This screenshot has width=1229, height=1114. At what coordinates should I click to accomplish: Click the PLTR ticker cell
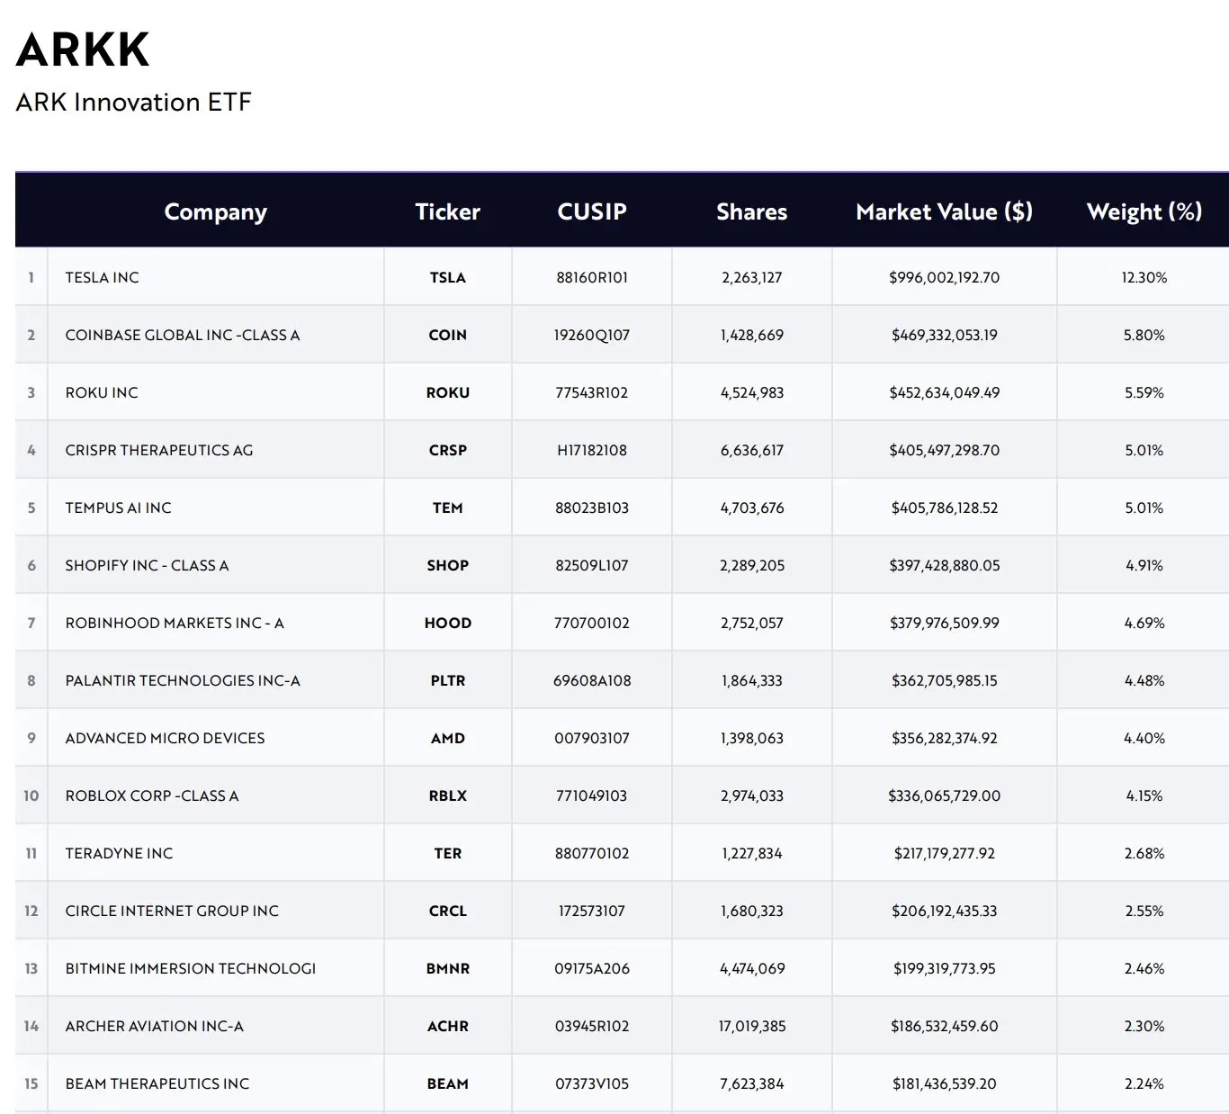[447, 680]
